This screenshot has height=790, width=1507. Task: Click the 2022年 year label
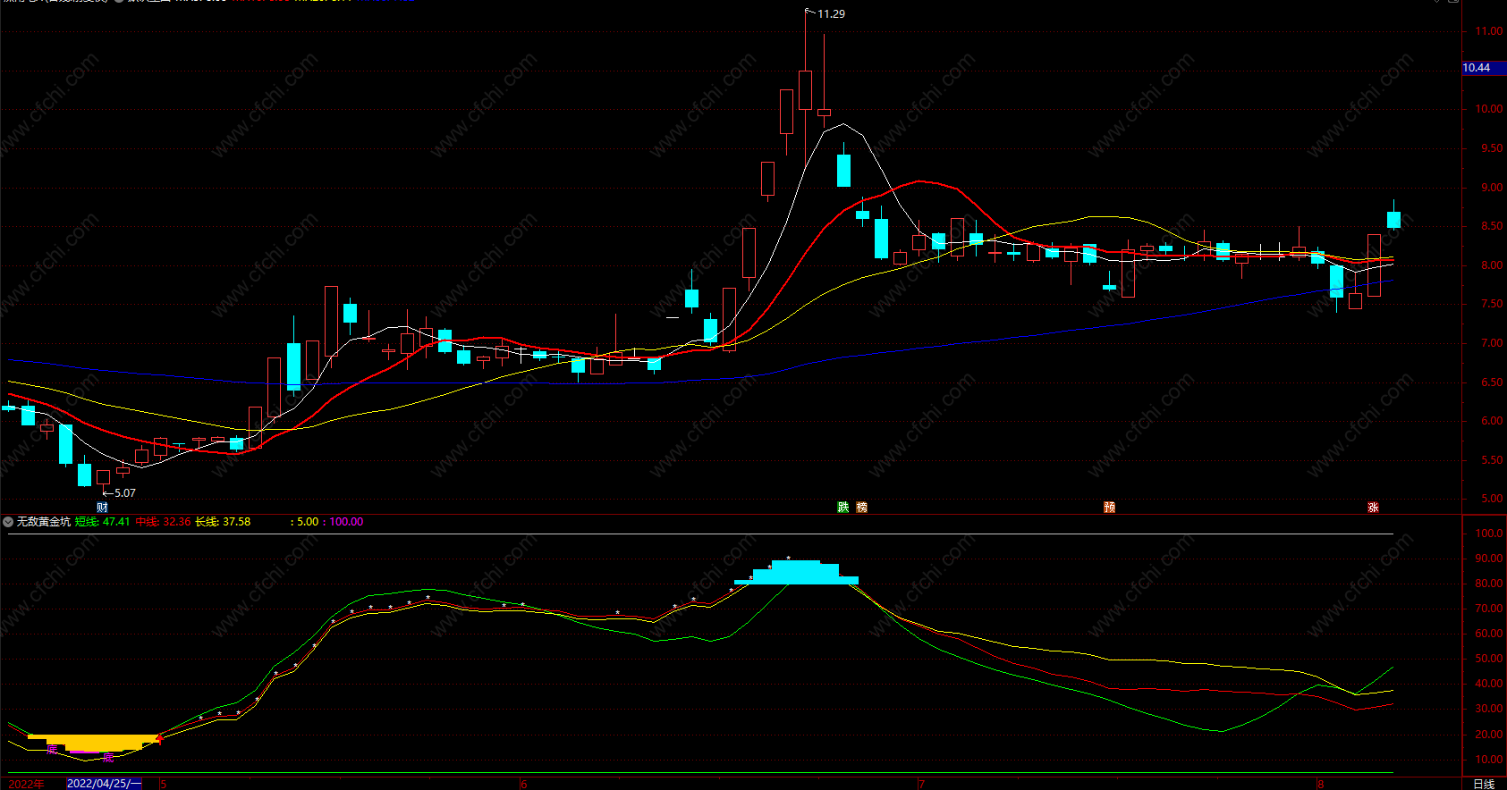(x=26, y=784)
